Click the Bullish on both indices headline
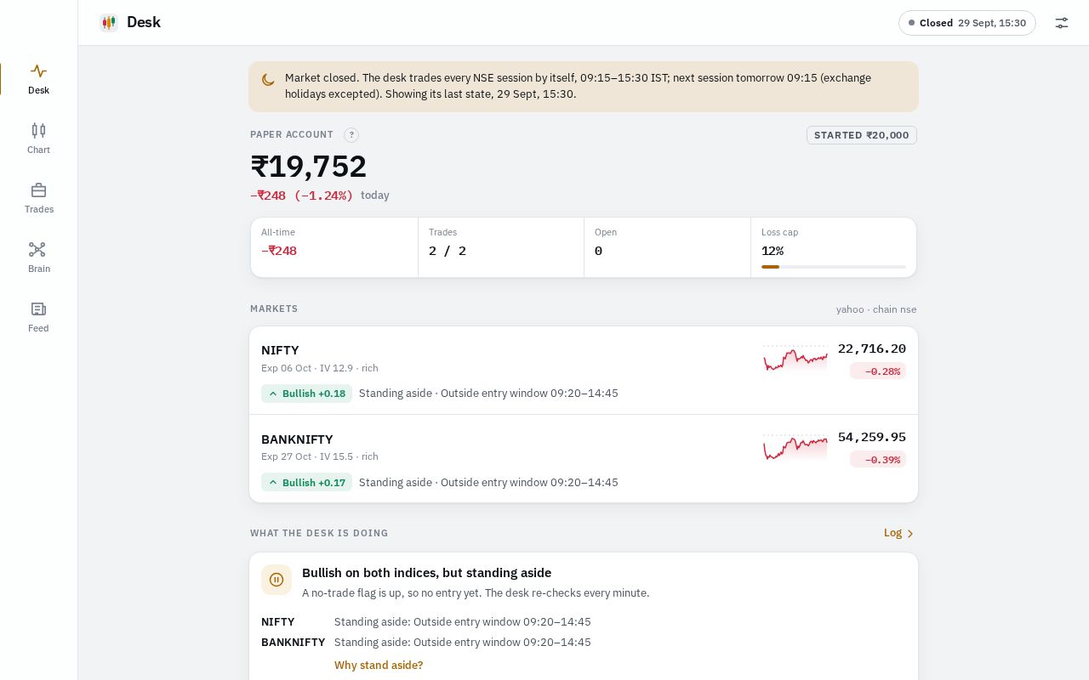 tap(426, 573)
